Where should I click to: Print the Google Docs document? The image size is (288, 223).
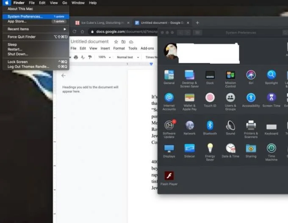point(76,57)
